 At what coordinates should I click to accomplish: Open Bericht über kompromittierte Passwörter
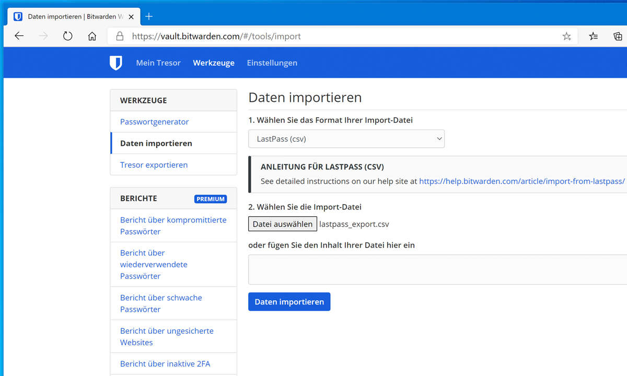click(173, 226)
